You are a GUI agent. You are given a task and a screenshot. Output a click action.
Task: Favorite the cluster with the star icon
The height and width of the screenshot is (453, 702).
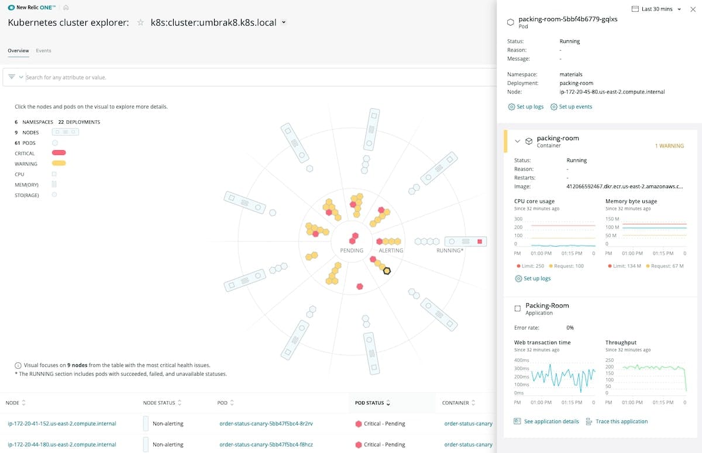click(140, 23)
